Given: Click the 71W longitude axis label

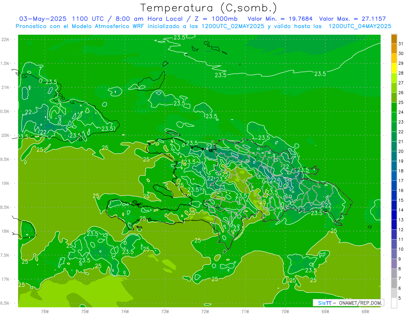Looking at the screenshot, I should point(245,312).
